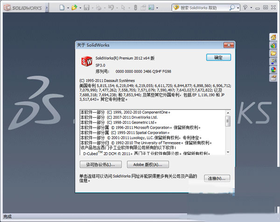
Task: Open the New document dropdown arrow
Action: [68, 8]
